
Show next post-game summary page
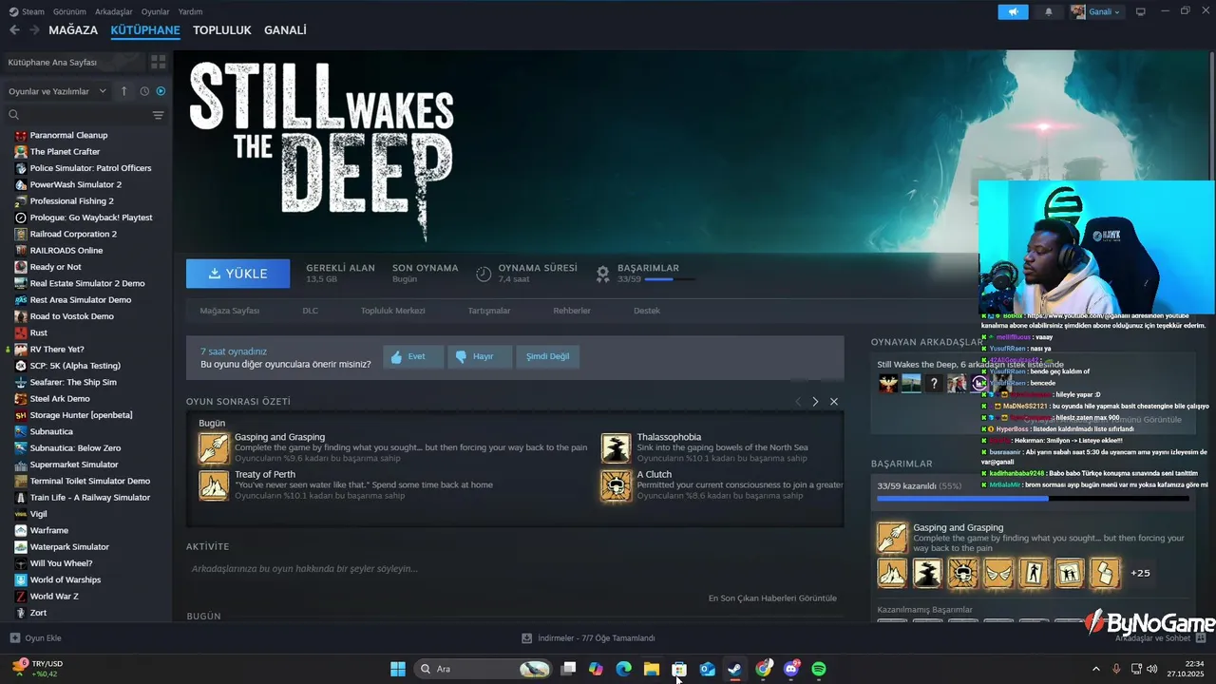(x=815, y=402)
